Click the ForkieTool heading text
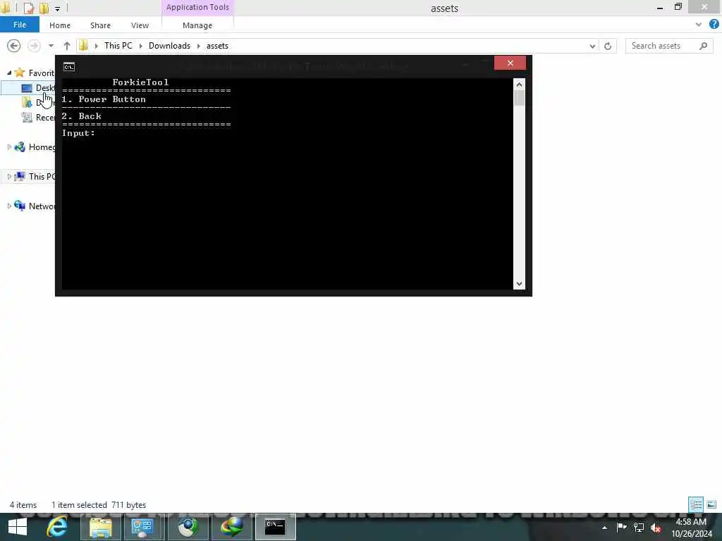This screenshot has height=541, width=722. pyautogui.click(x=140, y=82)
